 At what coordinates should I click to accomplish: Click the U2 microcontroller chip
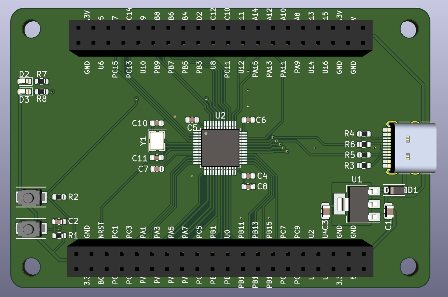(220, 148)
